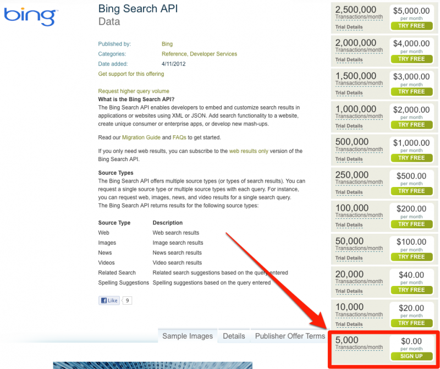Open Trial Details for 2,000,000 transactions plan
The width and height of the screenshot is (440, 369).
[349, 60]
